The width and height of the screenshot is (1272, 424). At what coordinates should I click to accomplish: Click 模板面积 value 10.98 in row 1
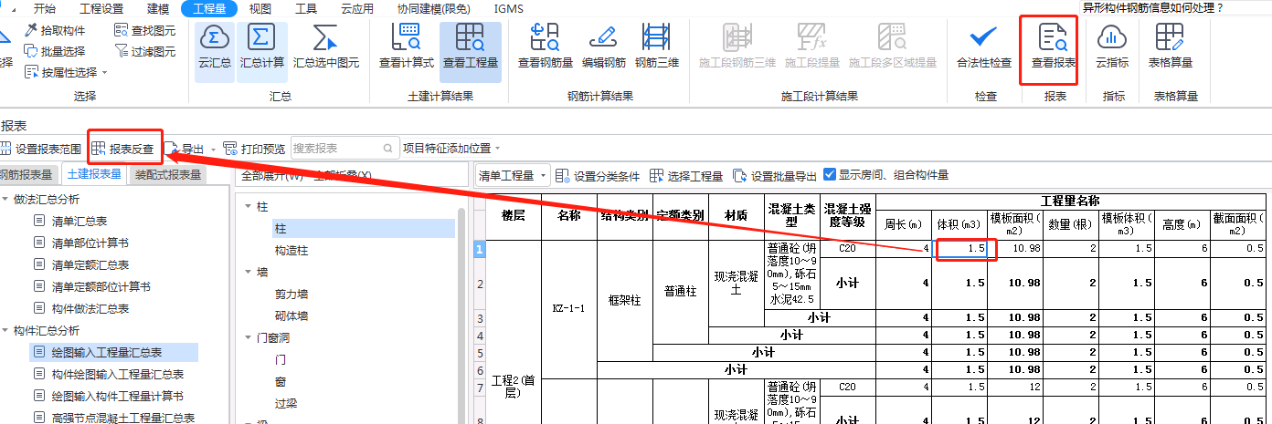coord(1017,249)
